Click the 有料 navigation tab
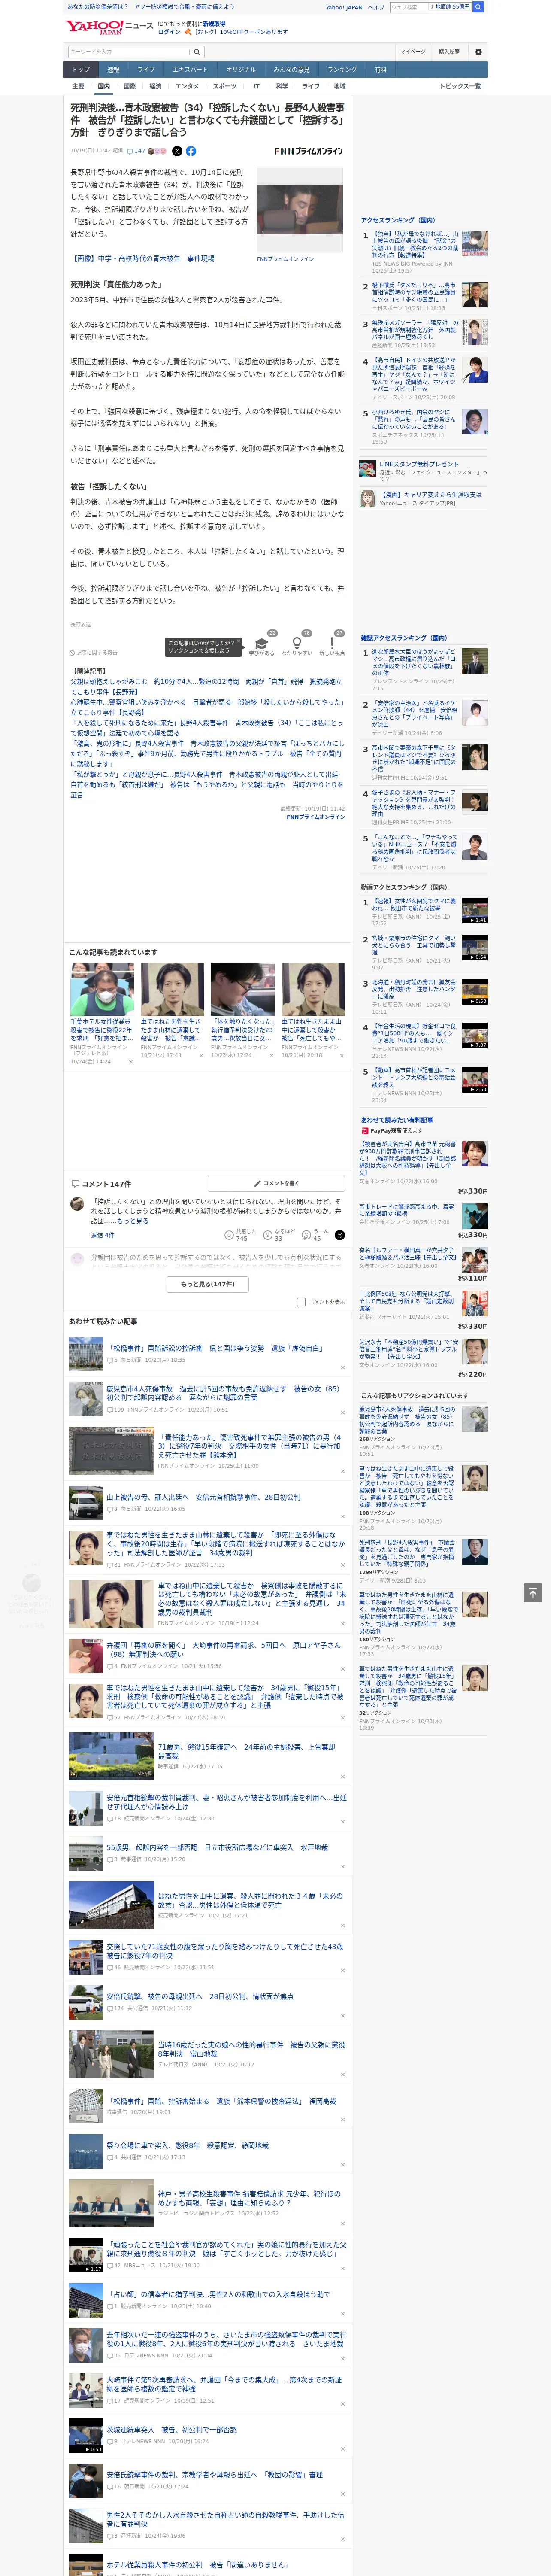This screenshot has height=2576, width=551. point(380,70)
